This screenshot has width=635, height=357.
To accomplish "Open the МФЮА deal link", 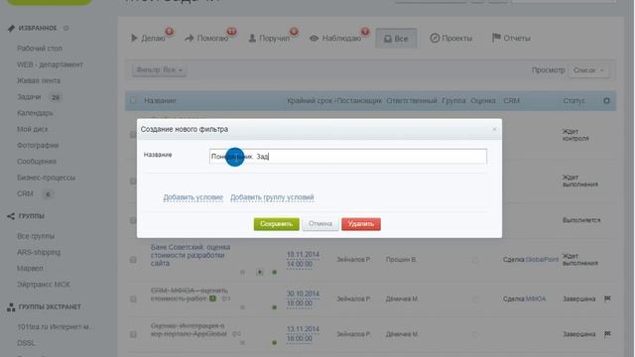I will pyautogui.click(x=536, y=298).
